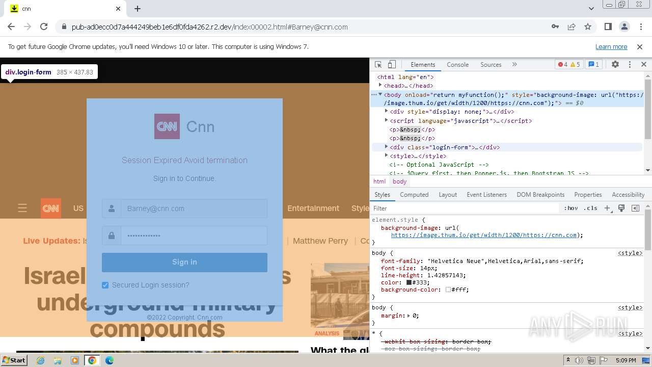Share this page via share icon
Image resolution: width=652 pixels, height=367 pixels.
pyautogui.click(x=572, y=27)
